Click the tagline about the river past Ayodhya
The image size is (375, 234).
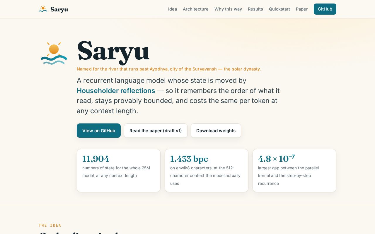pyautogui.click(x=169, y=69)
